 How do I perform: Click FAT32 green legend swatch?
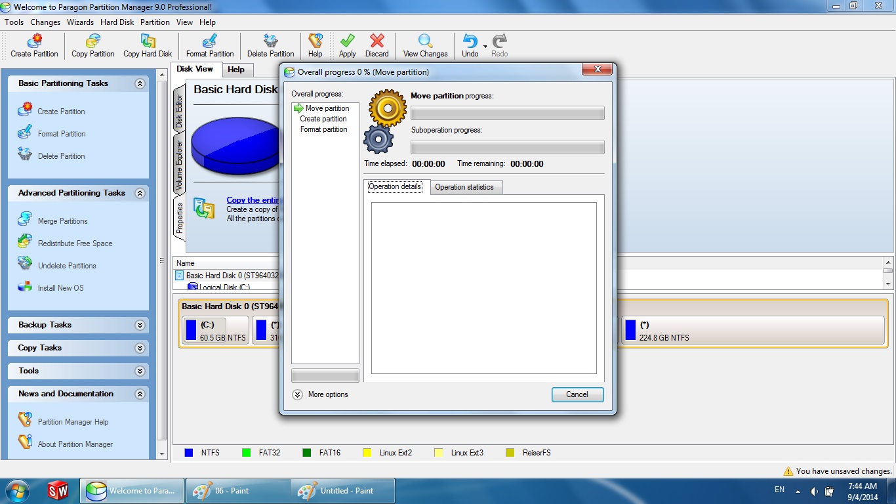[247, 453]
